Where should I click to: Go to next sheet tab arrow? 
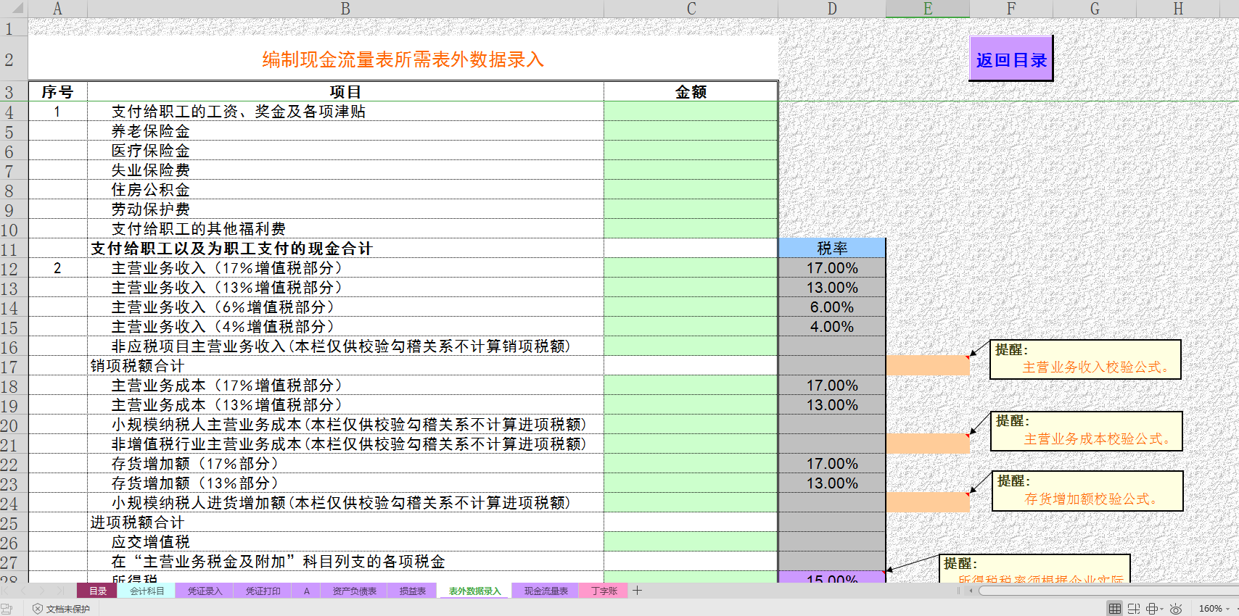42,591
